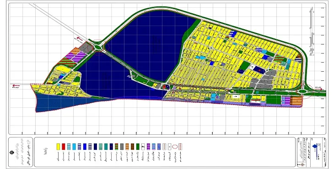Click the red dotted rectangle legend symbol at row end
Screen dimensions: 334x169
180,147
